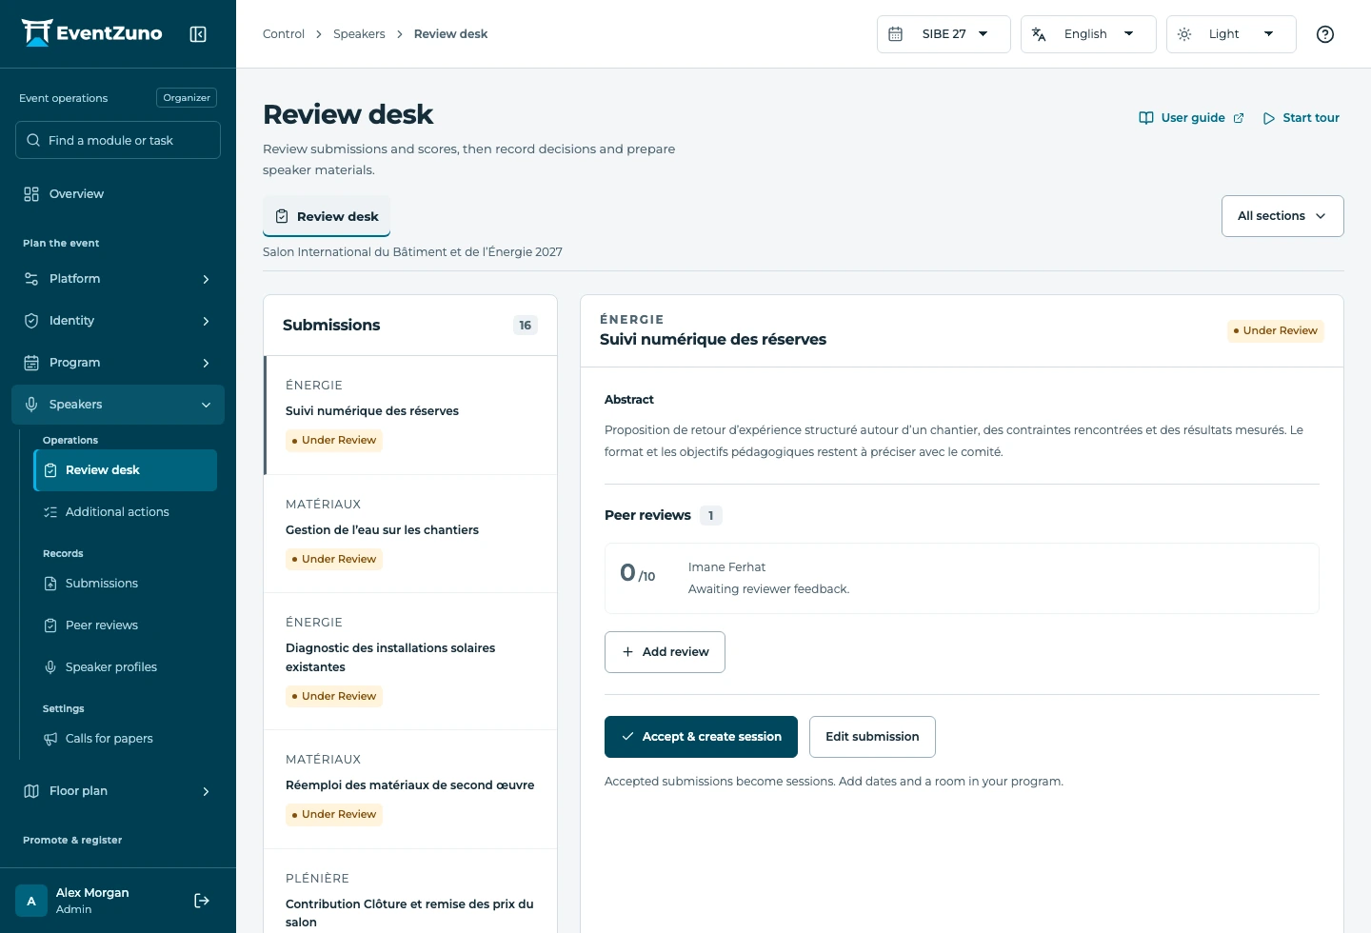The height and width of the screenshot is (933, 1371).
Task: Expand the Platform menu chevron
Action: [206, 279]
